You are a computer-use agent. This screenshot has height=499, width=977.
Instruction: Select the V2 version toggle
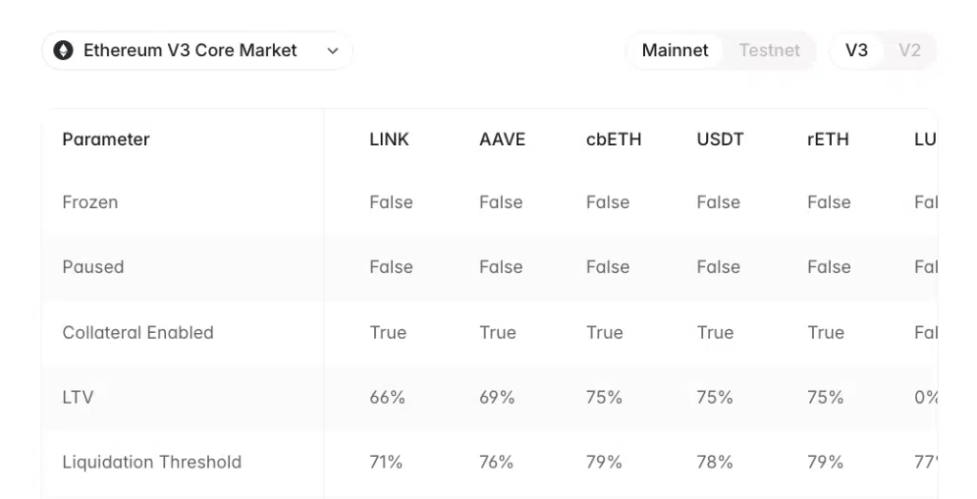click(x=909, y=51)
